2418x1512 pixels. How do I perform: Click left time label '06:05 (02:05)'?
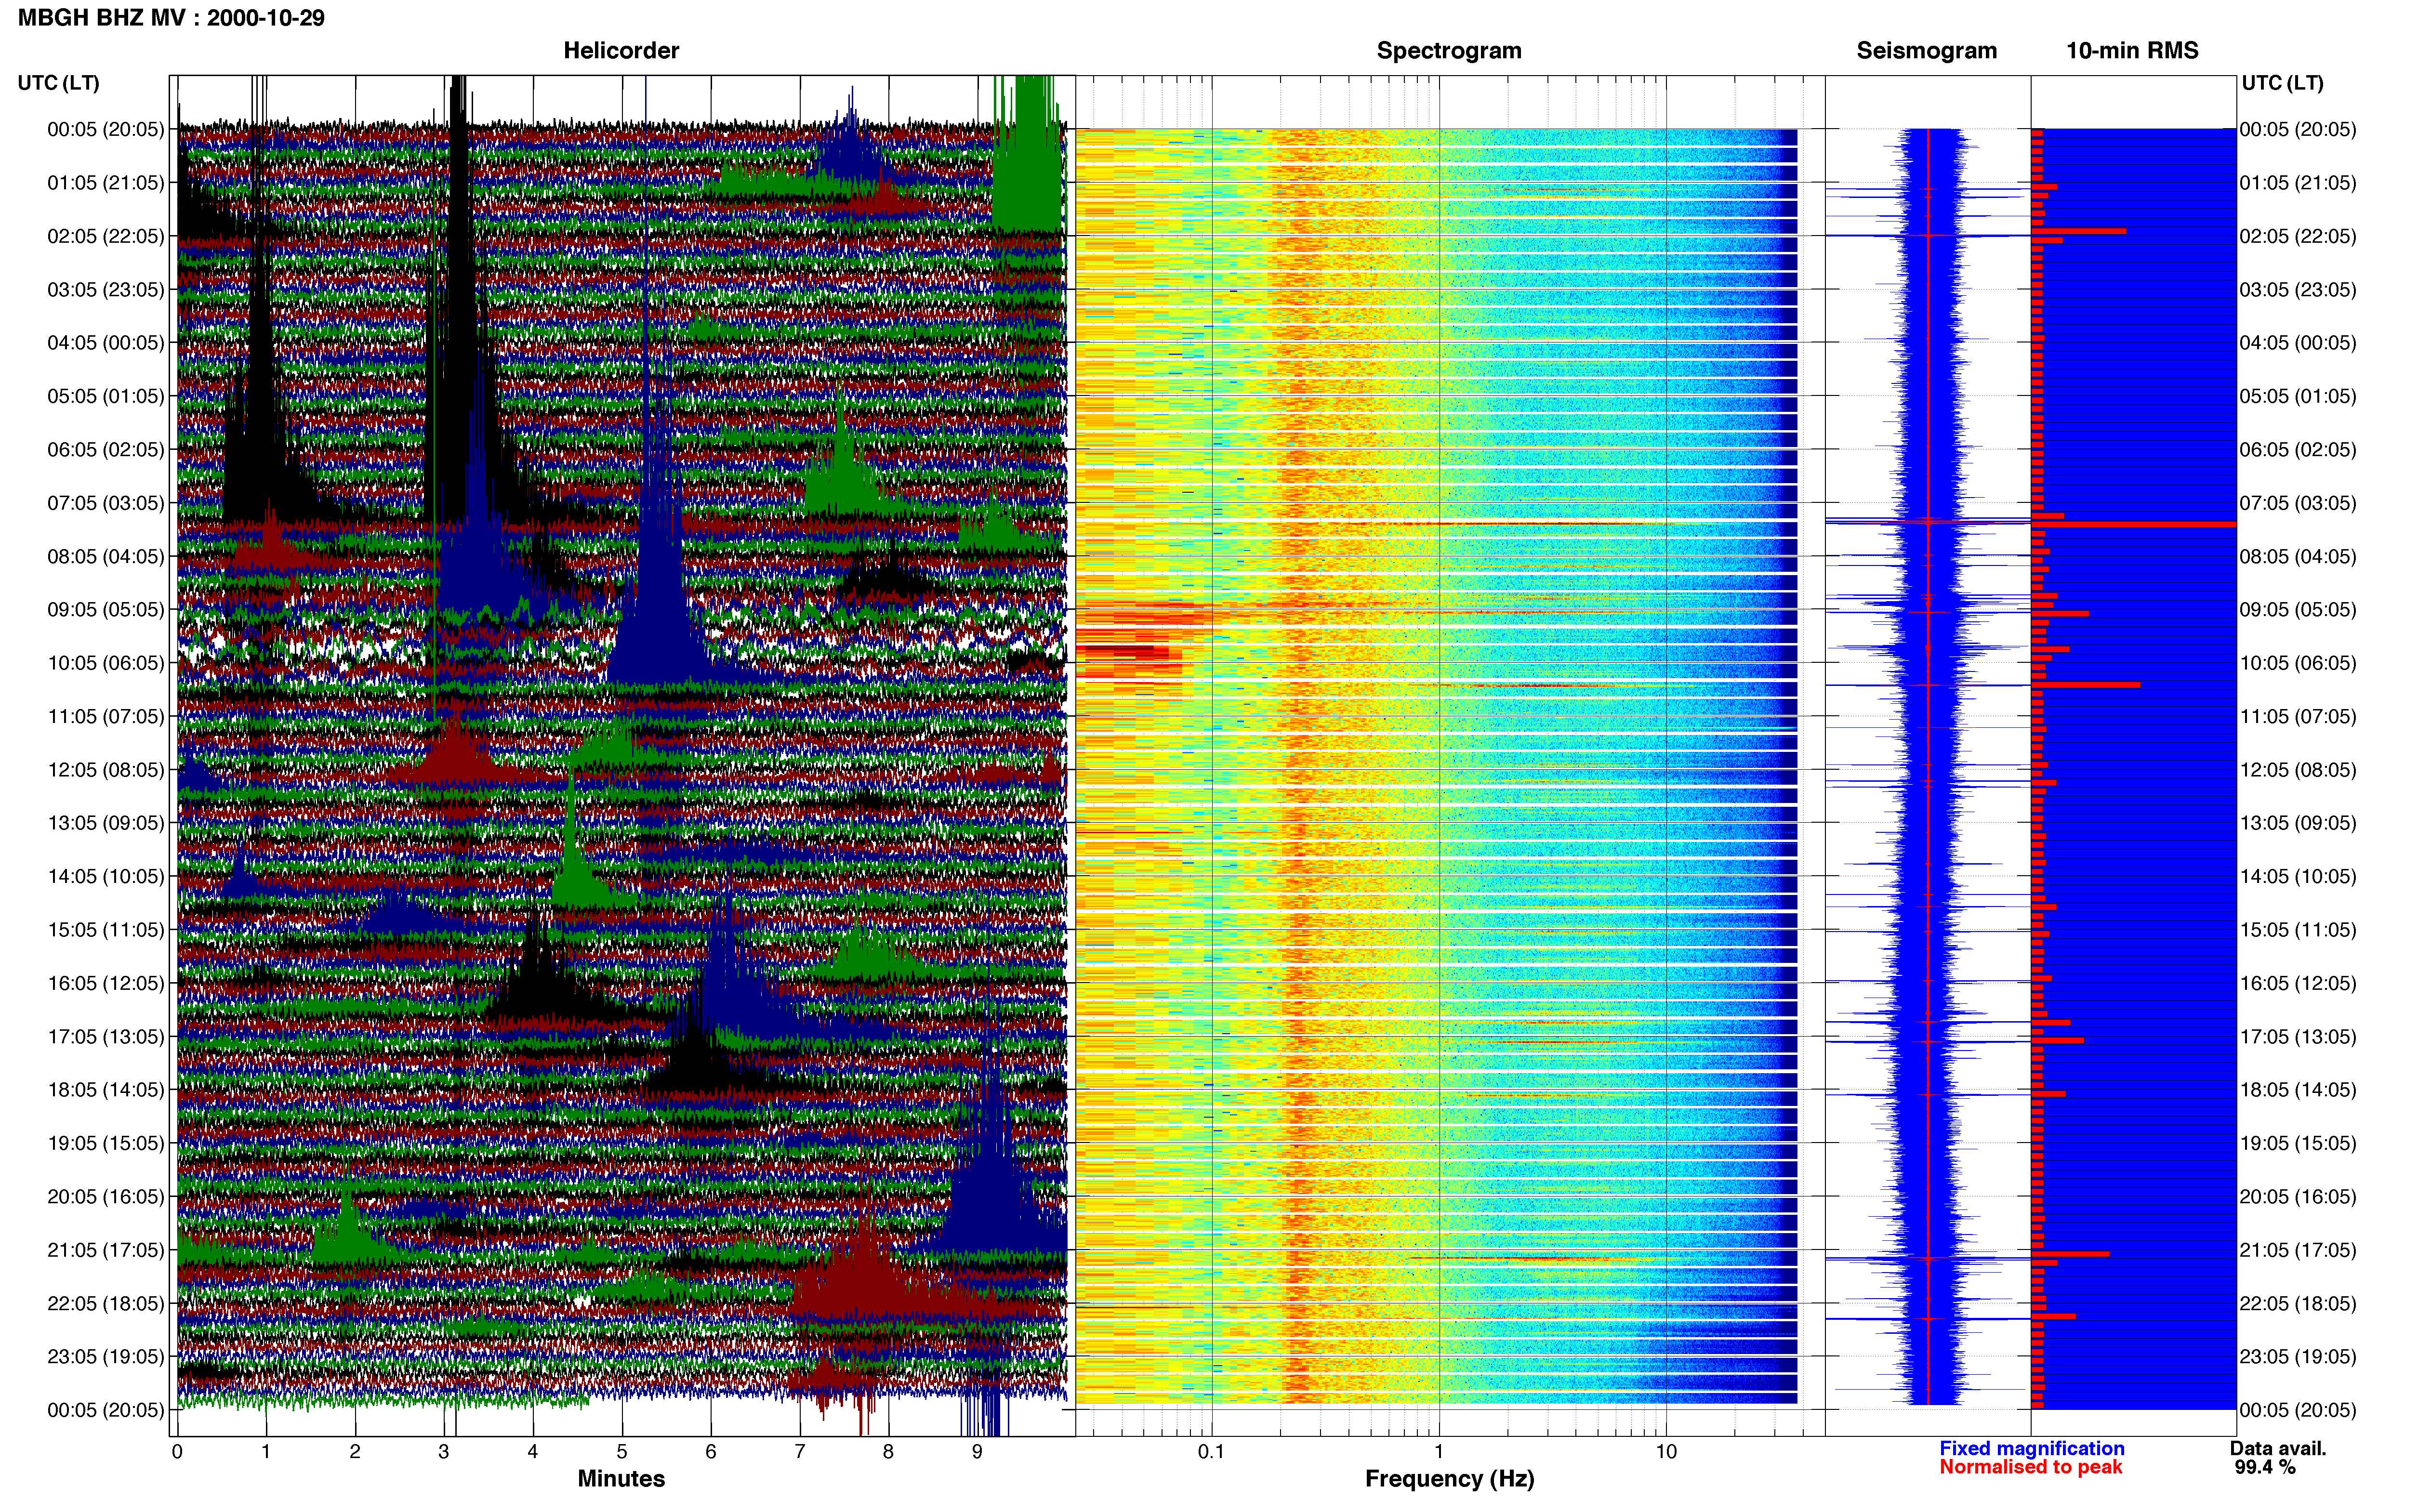pyautogui.click(x=106, y=449)
